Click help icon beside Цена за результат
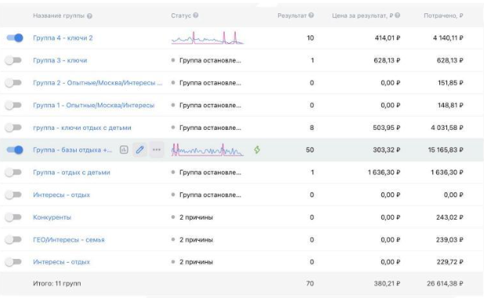This screenshot has width=484, height=298. click(398, 15)
